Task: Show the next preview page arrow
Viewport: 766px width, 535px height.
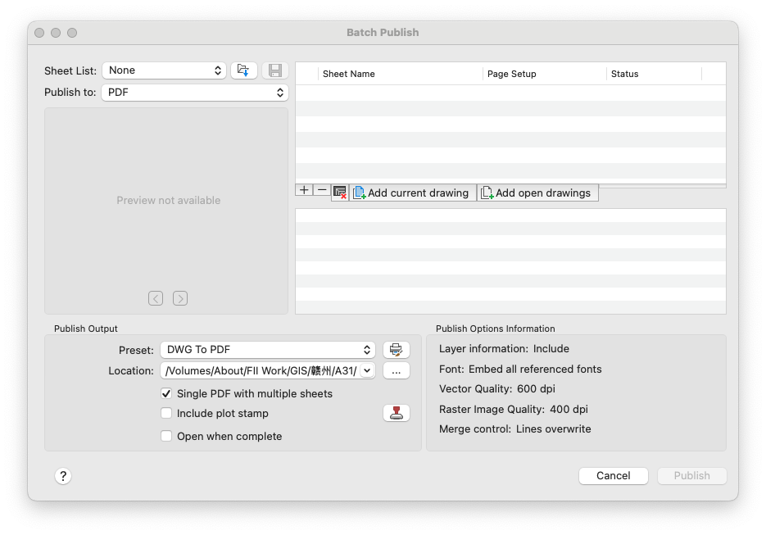Action: coord(180,298)
